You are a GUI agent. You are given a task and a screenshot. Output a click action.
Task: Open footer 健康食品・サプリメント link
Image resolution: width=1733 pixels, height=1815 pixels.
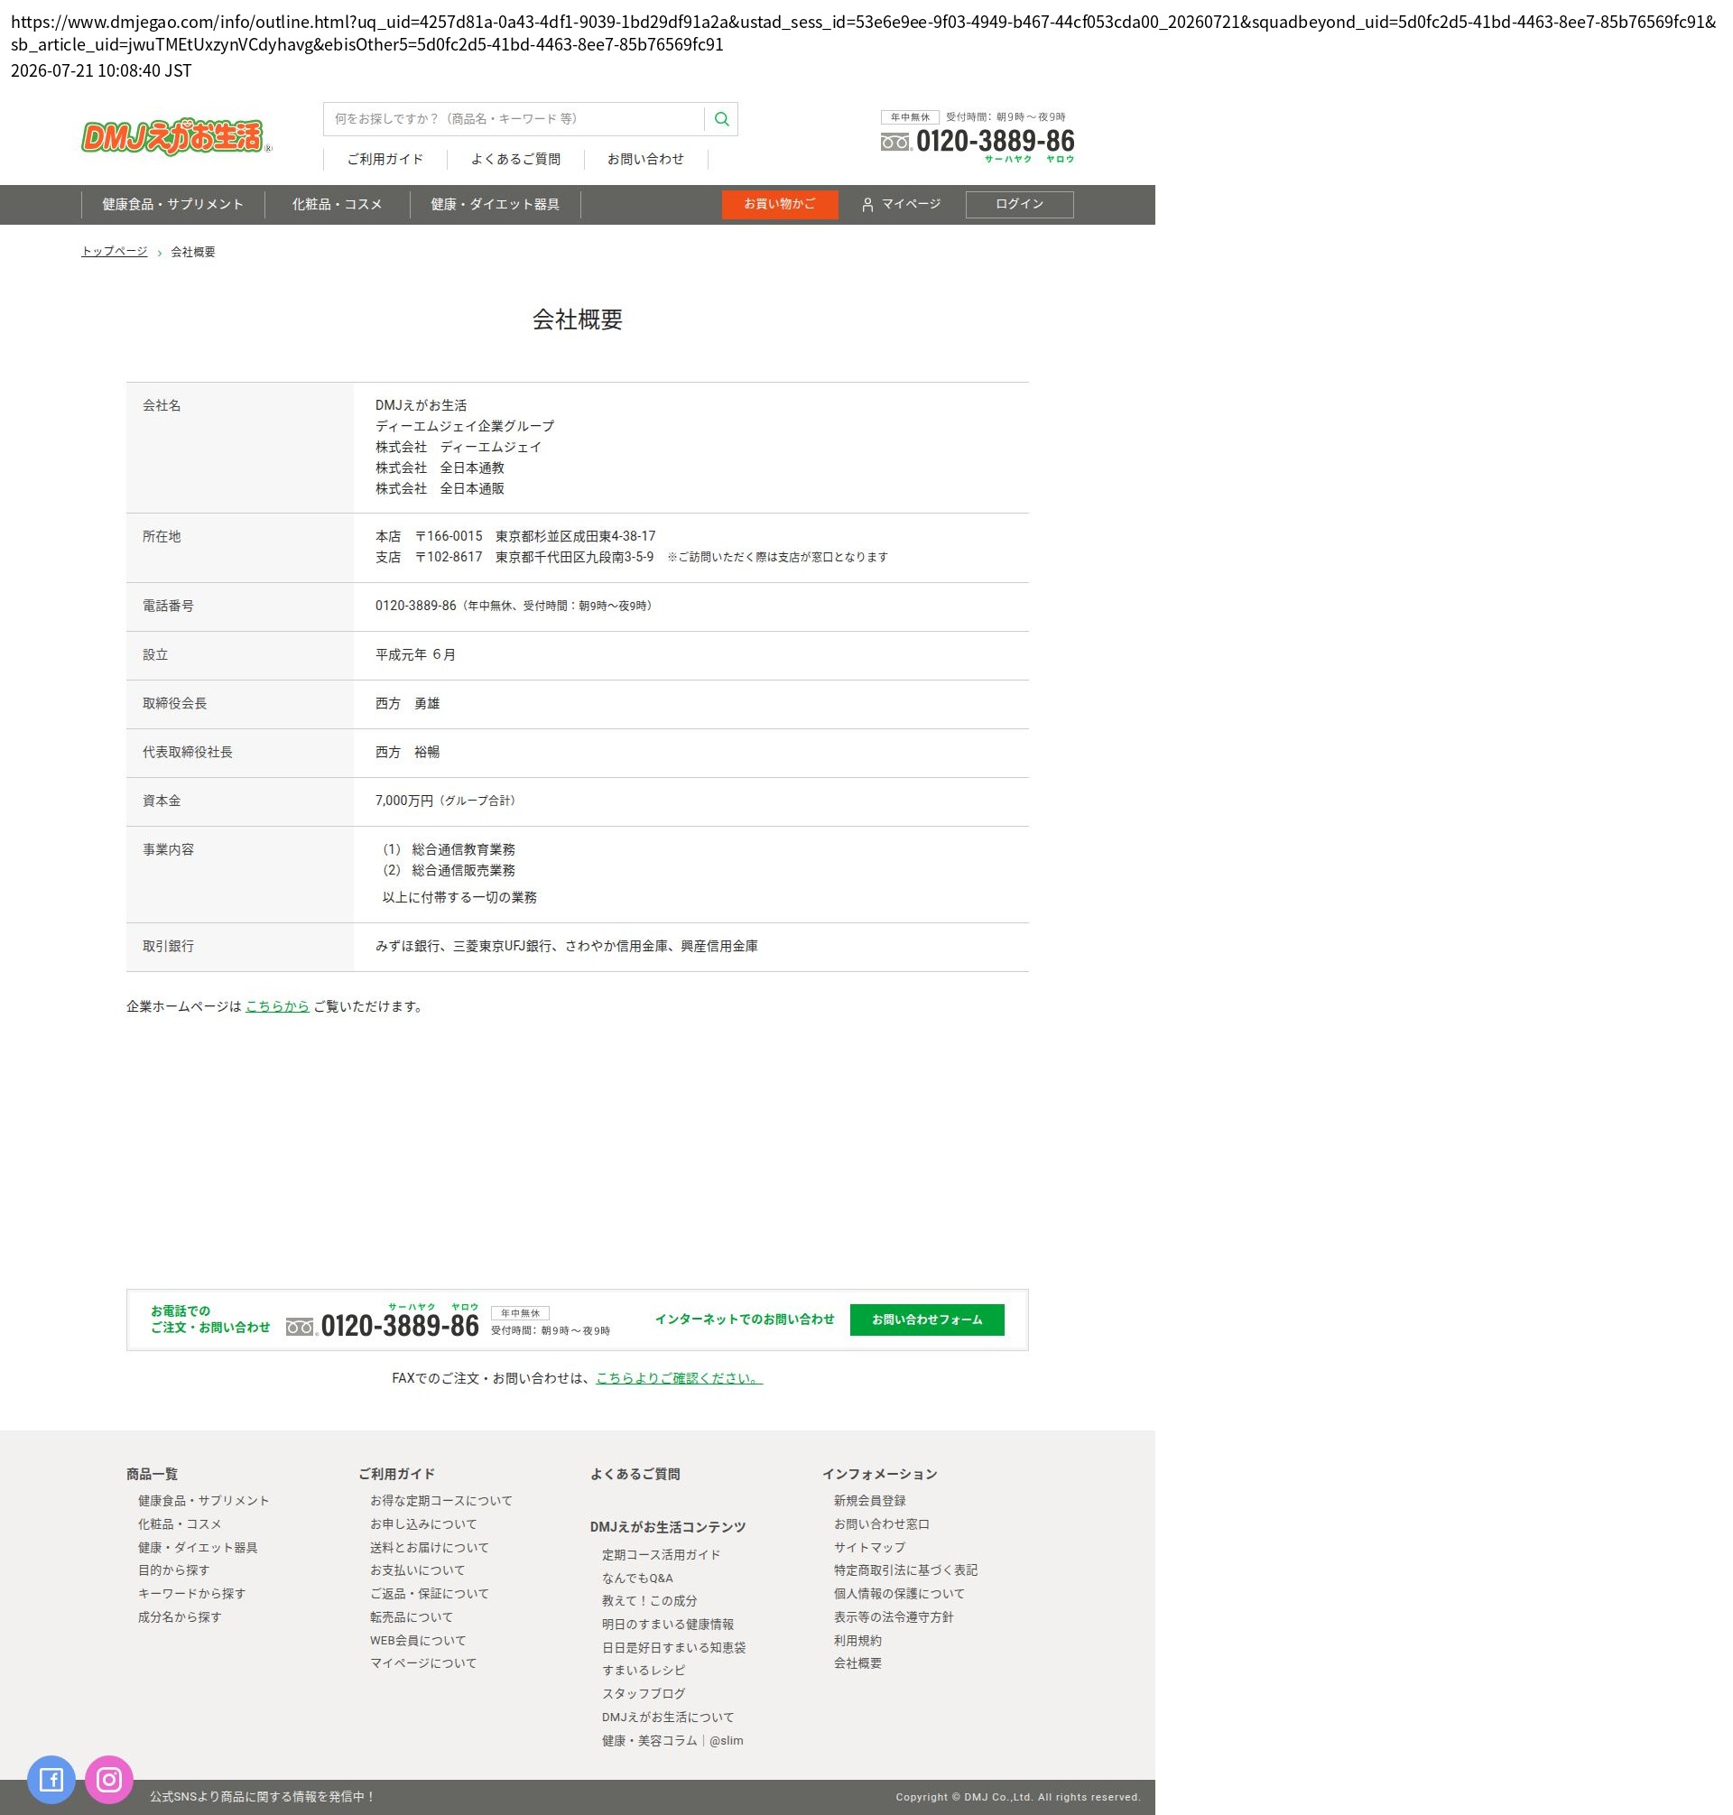203,1500
